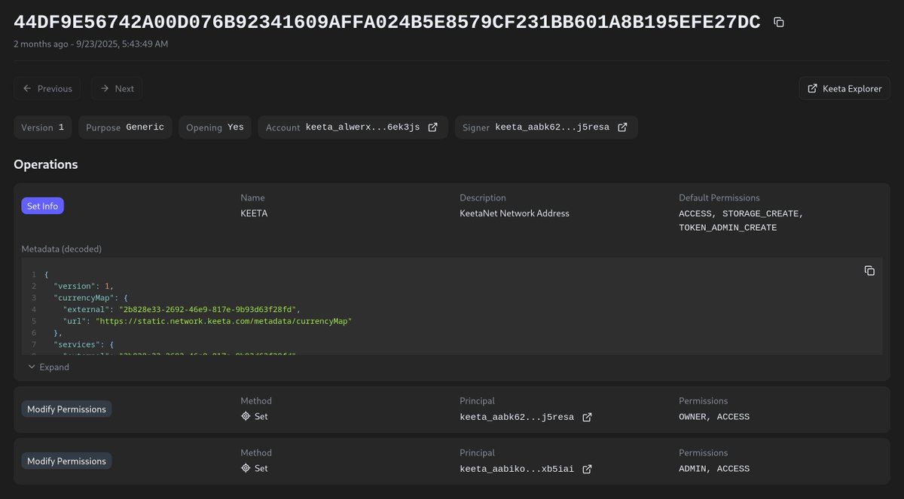
Task: Click principal address keeta_aabiko...xb5iai
Action: pos(517,469)
